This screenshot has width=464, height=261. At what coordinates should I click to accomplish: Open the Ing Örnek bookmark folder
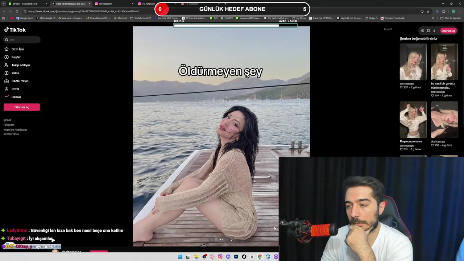pyautogui.click(x=299, y=18)
